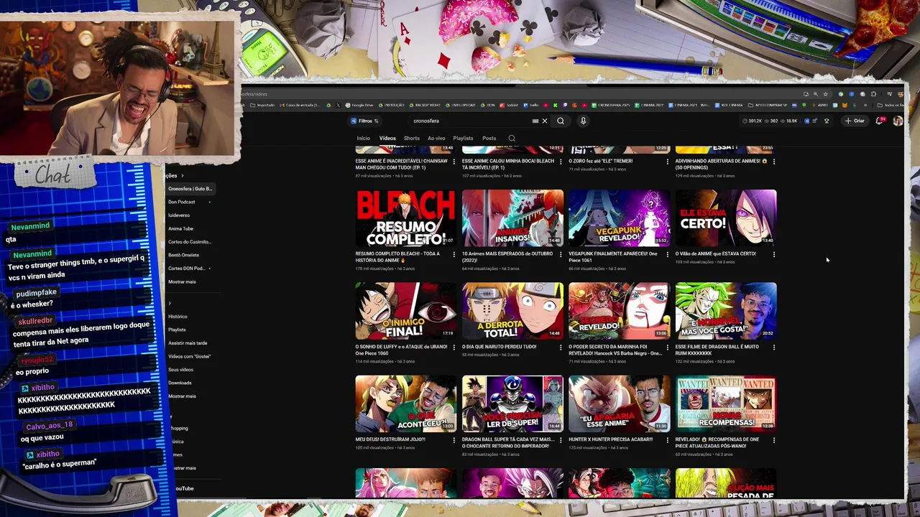Image resolution: width=920 pixels, height=517 pixels.
Task: Open Seus vídeos in sidebar
Action: 180,370
